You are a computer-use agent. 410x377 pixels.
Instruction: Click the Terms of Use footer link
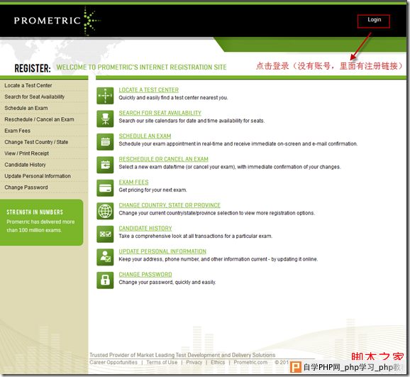click(162, 362)
